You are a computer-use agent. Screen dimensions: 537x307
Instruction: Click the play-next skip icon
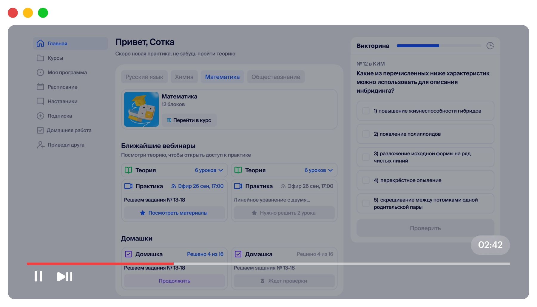coord(64,277)
